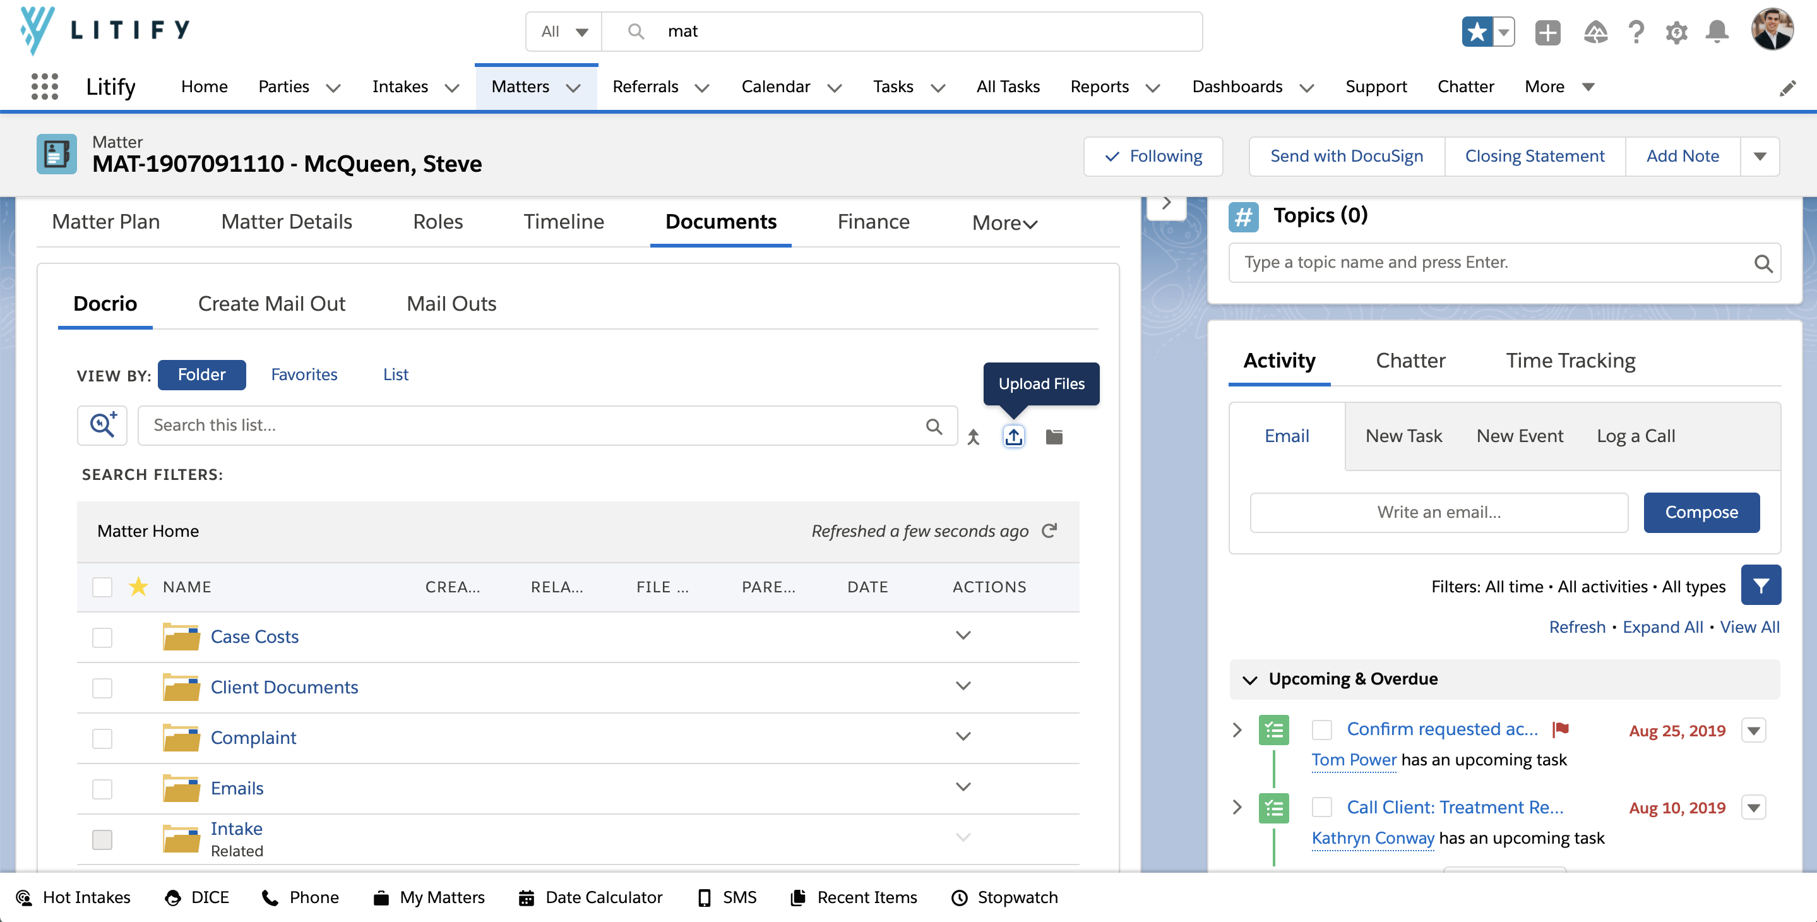This screenshot has height=922, width=1817.
Task: Click the Litify logo
Action: 104,30
